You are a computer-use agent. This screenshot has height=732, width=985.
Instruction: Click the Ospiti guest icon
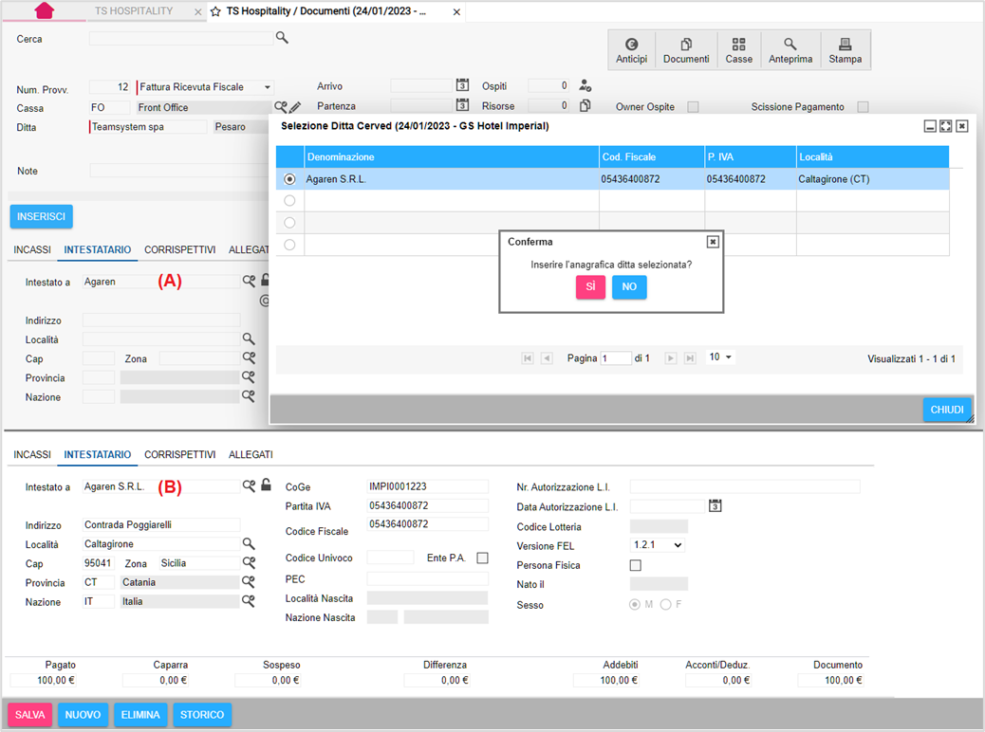tap(585, 85)
